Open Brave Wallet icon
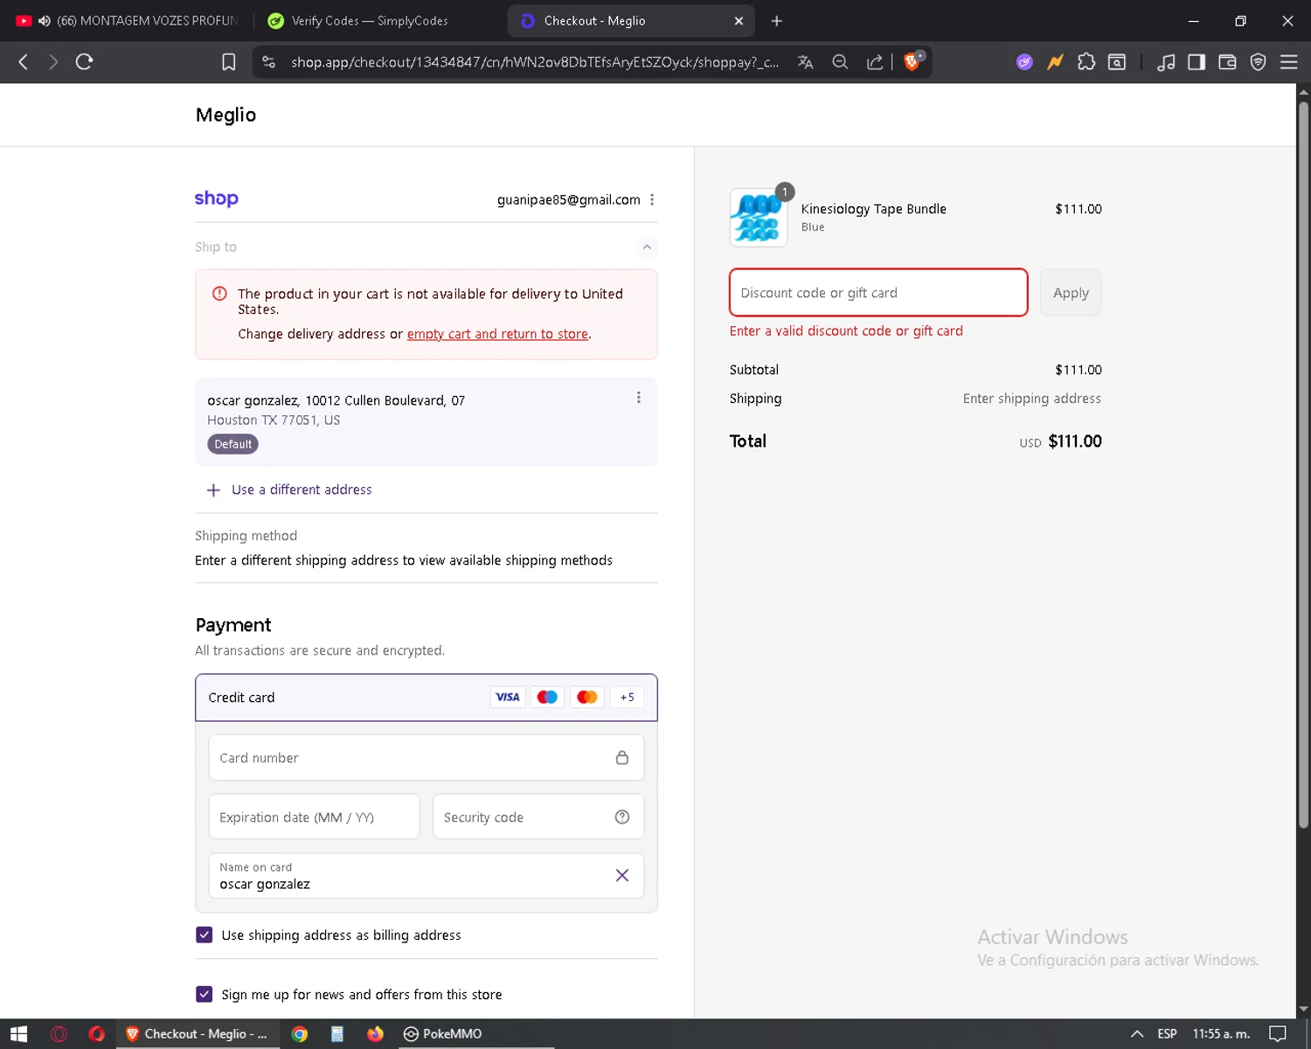The image size is (1311, 1049). 1227,62
